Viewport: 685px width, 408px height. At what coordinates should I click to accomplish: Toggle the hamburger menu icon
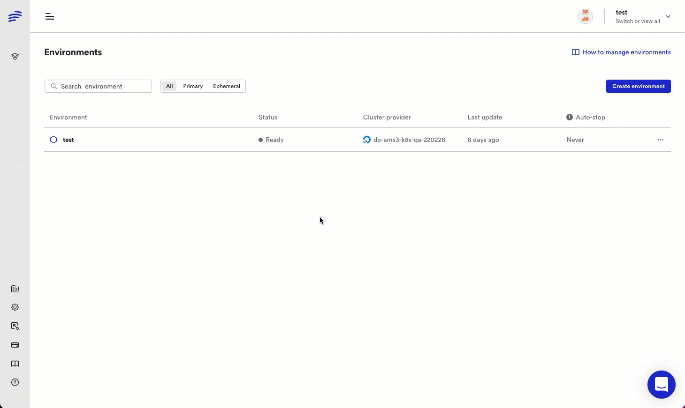[50, 16]
